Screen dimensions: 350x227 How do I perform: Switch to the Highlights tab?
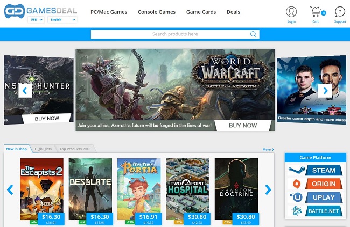43,149
